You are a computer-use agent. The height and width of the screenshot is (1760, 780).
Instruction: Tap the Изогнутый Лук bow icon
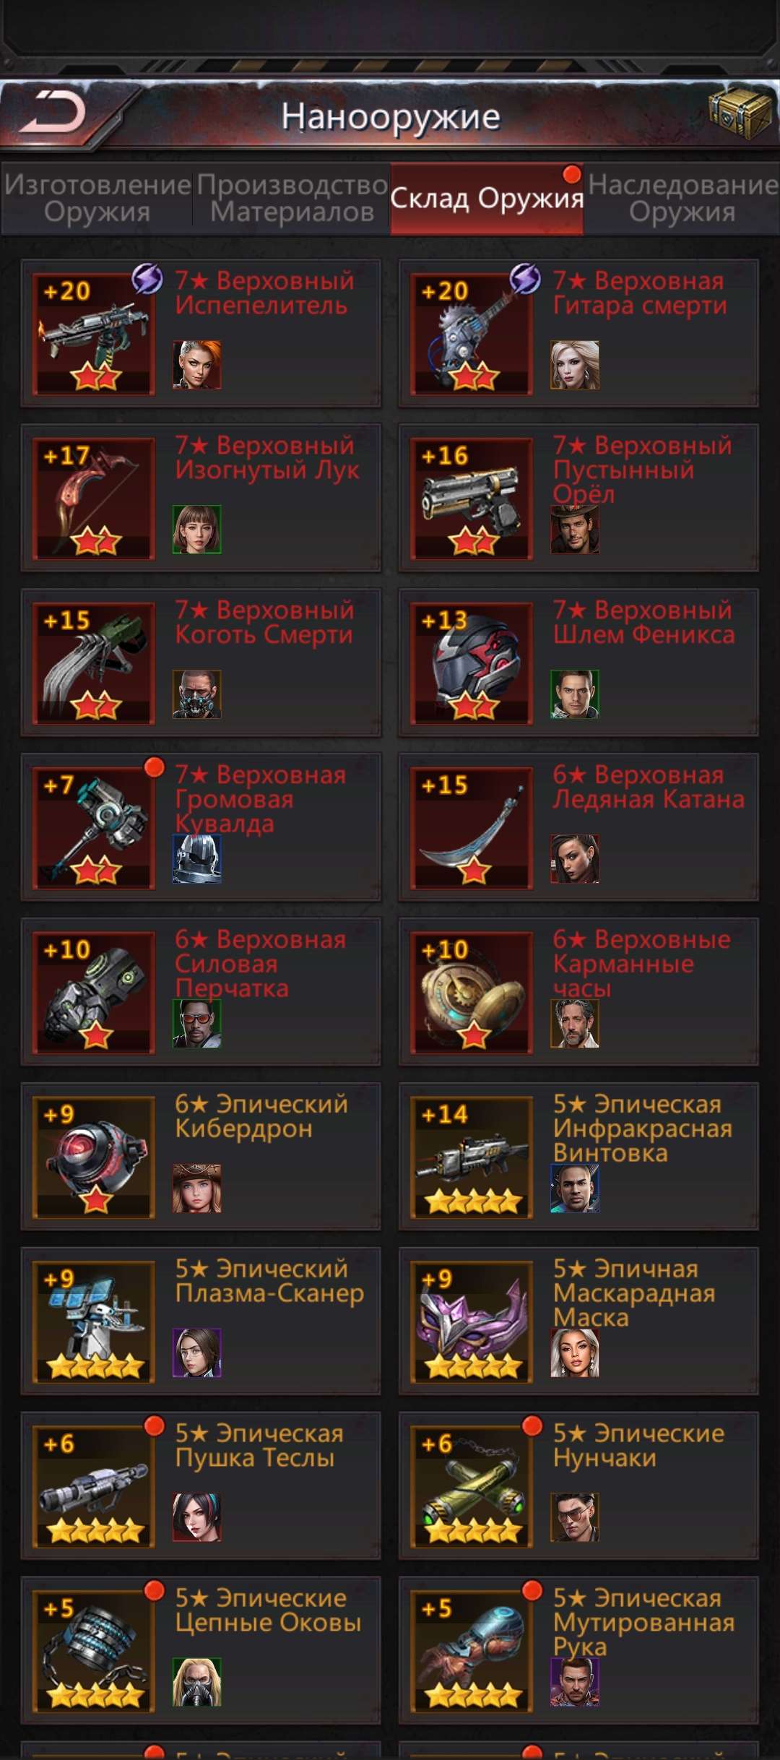[x=94, y=499]
